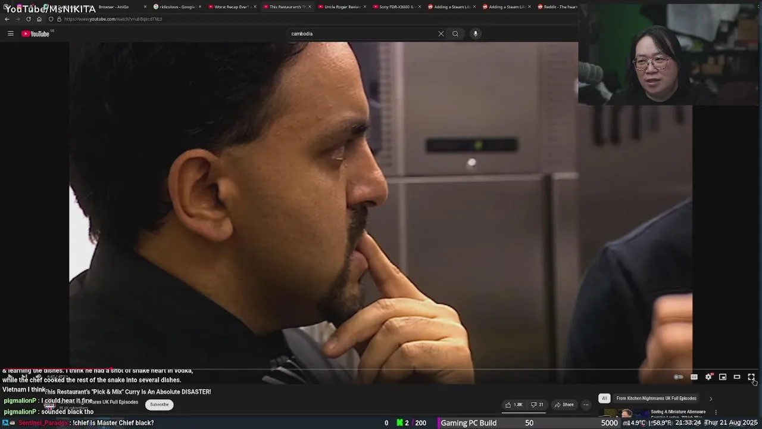Open browser home page icon
762x429 pixels.
click(39, 19)
